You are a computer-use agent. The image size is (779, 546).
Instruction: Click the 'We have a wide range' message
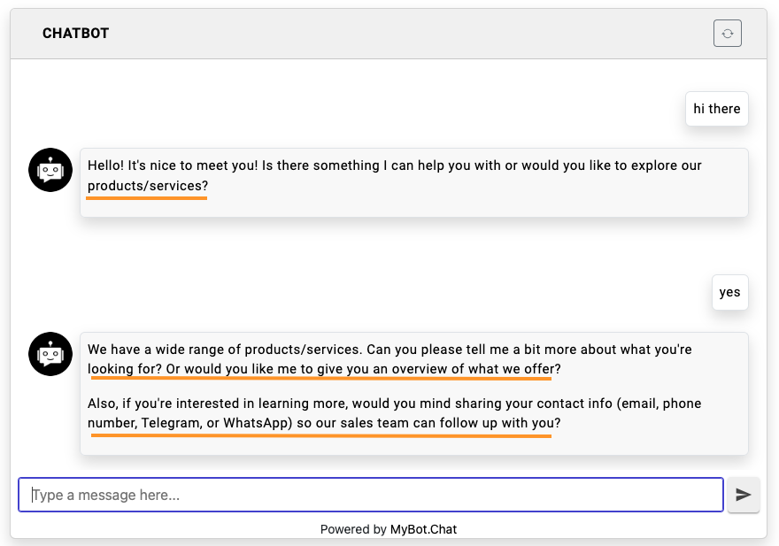[x=389, y=350]
